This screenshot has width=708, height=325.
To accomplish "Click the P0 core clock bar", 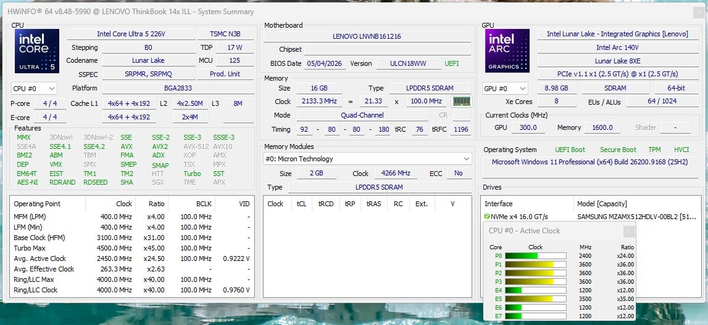I will 536,255.
